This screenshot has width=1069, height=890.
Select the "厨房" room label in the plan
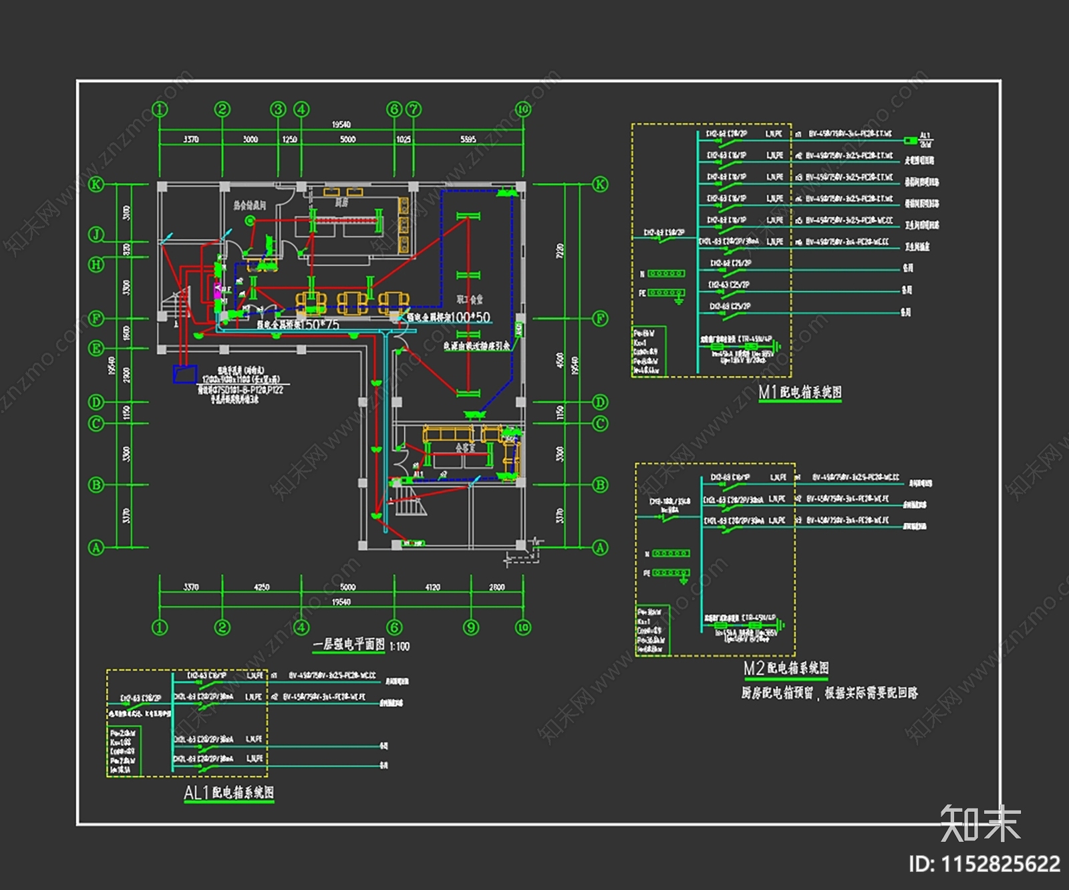click(341, 202)
